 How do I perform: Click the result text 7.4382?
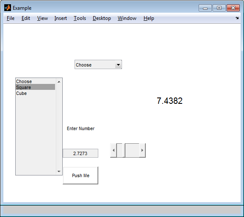pyautogui.click(x=169, y=101)
